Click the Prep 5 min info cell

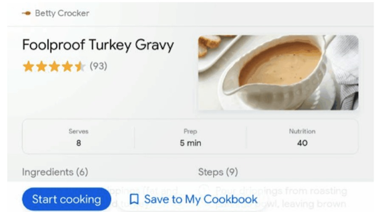190,137
